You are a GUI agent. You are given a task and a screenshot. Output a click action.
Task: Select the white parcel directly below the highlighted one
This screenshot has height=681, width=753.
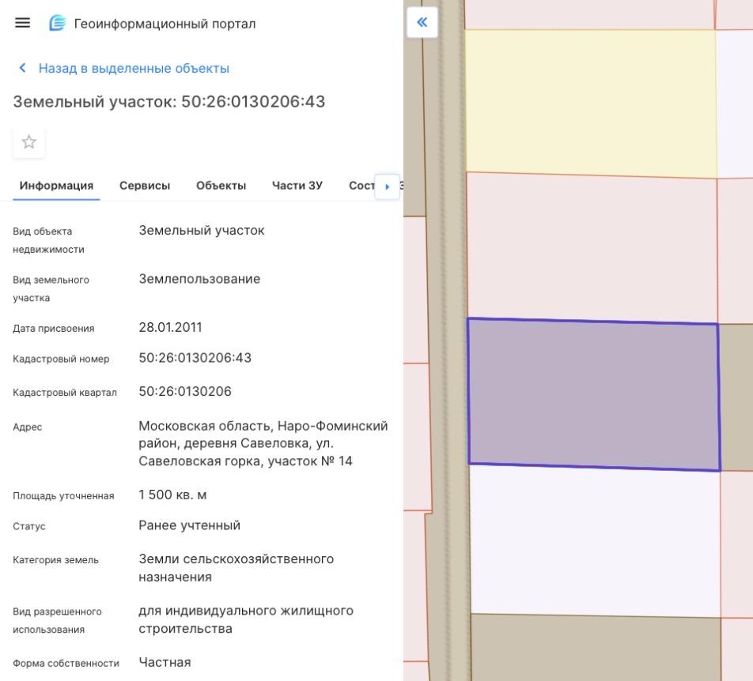pyautogui.click(x=595, y=540)
